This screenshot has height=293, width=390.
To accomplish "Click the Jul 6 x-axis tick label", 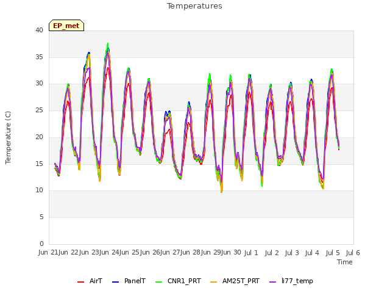I will click(x=353, y=253).
